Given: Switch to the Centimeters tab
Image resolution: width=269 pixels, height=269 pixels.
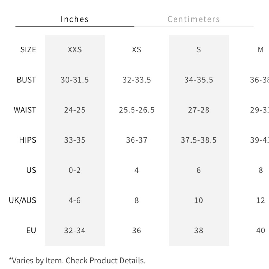Looking at the screenshot, I should point(194,19).
